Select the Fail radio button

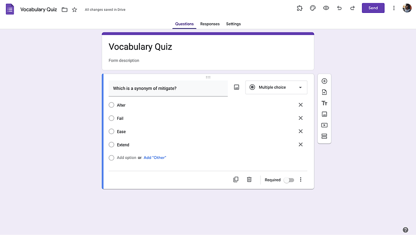[111, 118]
